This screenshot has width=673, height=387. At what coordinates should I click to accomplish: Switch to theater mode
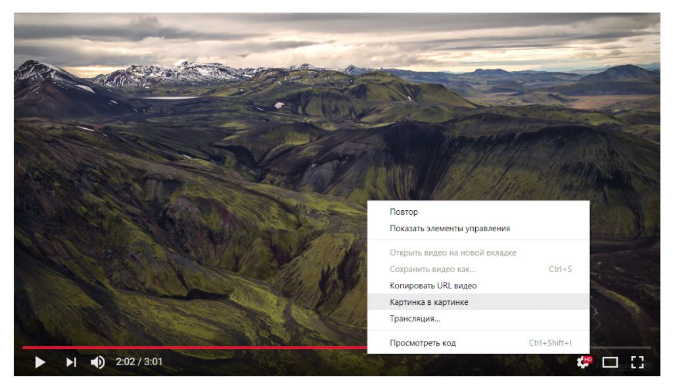(x=610, y=363)
